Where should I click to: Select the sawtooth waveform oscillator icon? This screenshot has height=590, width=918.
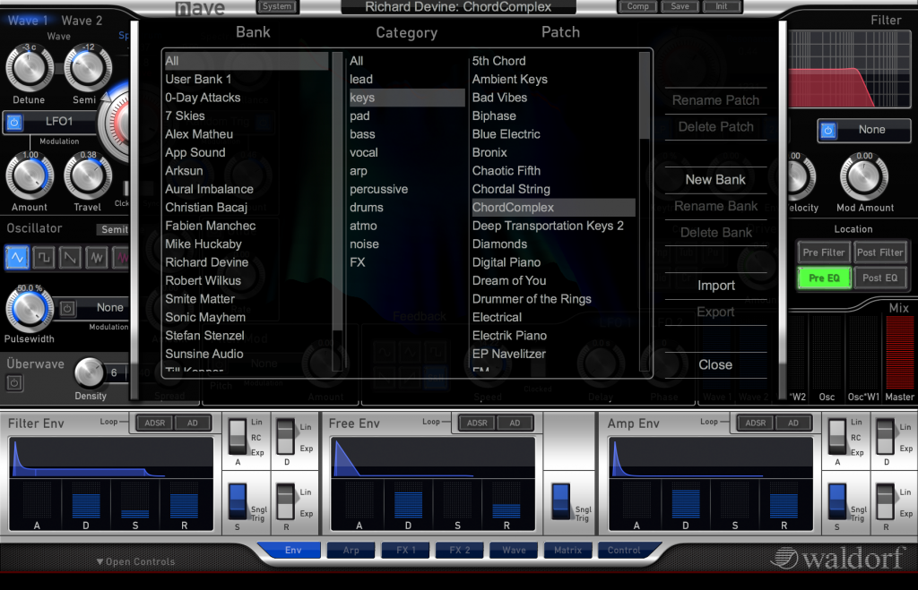[70, 257]
